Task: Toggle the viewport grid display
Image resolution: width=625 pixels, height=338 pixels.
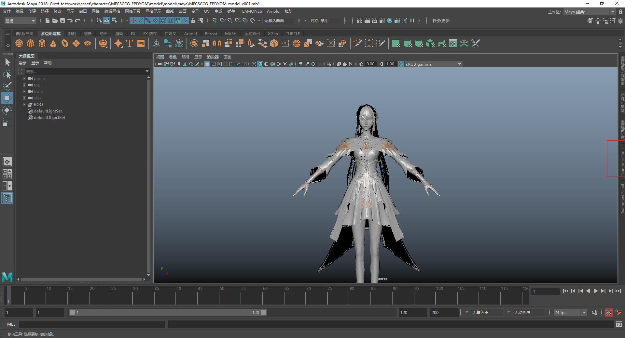Action: (207, 64)
